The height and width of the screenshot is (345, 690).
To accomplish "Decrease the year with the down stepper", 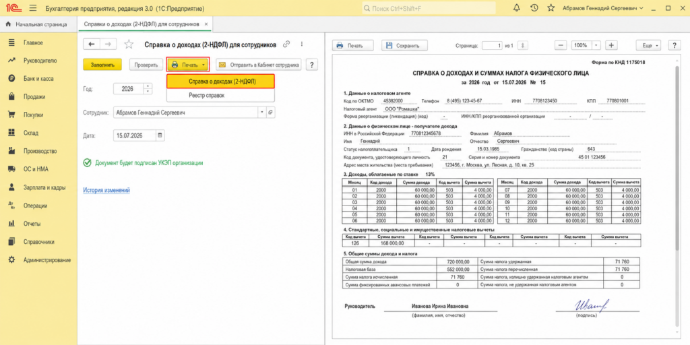I will click(x=148, y=91).
